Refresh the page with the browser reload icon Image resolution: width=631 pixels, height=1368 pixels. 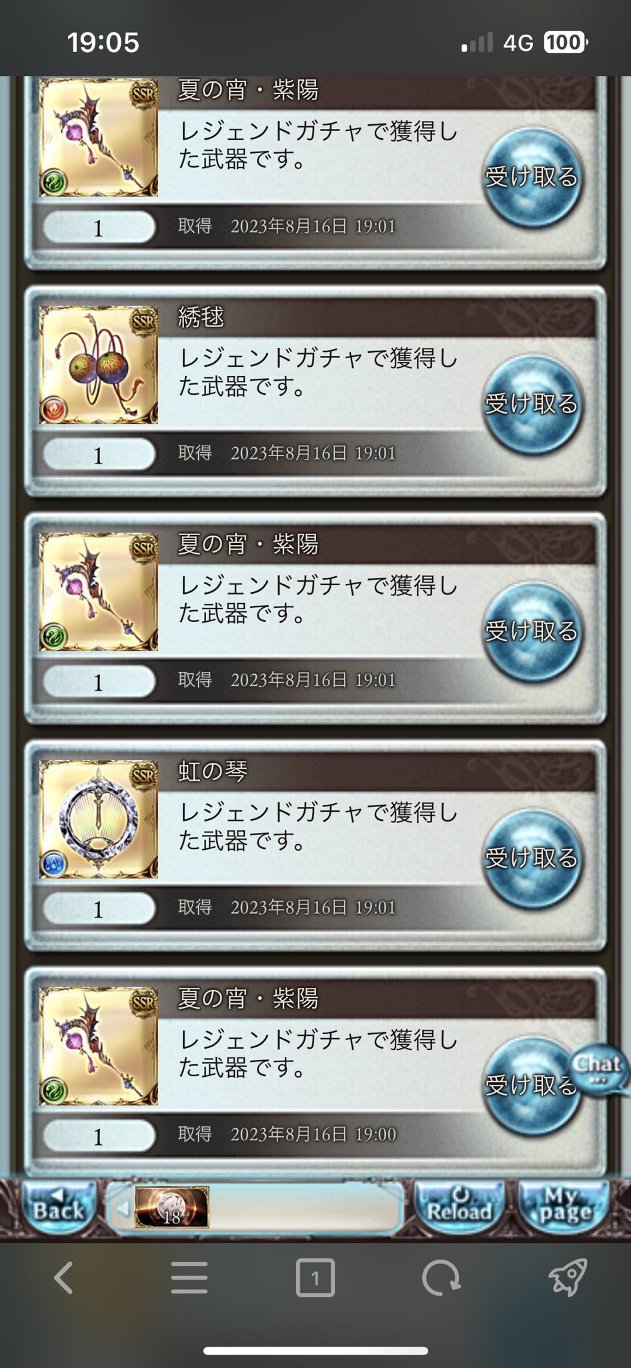(x=441, y=1278)
